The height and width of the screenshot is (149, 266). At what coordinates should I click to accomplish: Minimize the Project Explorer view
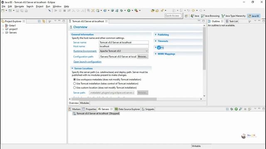tap(59, 21)
